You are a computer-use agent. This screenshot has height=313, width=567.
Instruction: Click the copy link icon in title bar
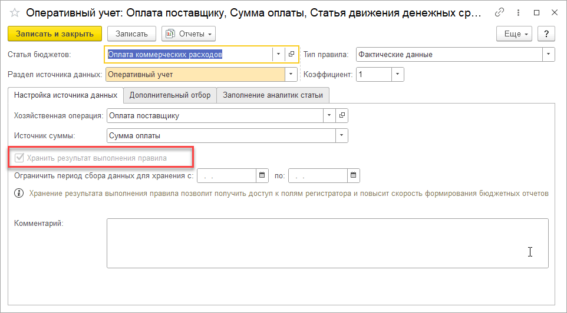coord(500,12)
